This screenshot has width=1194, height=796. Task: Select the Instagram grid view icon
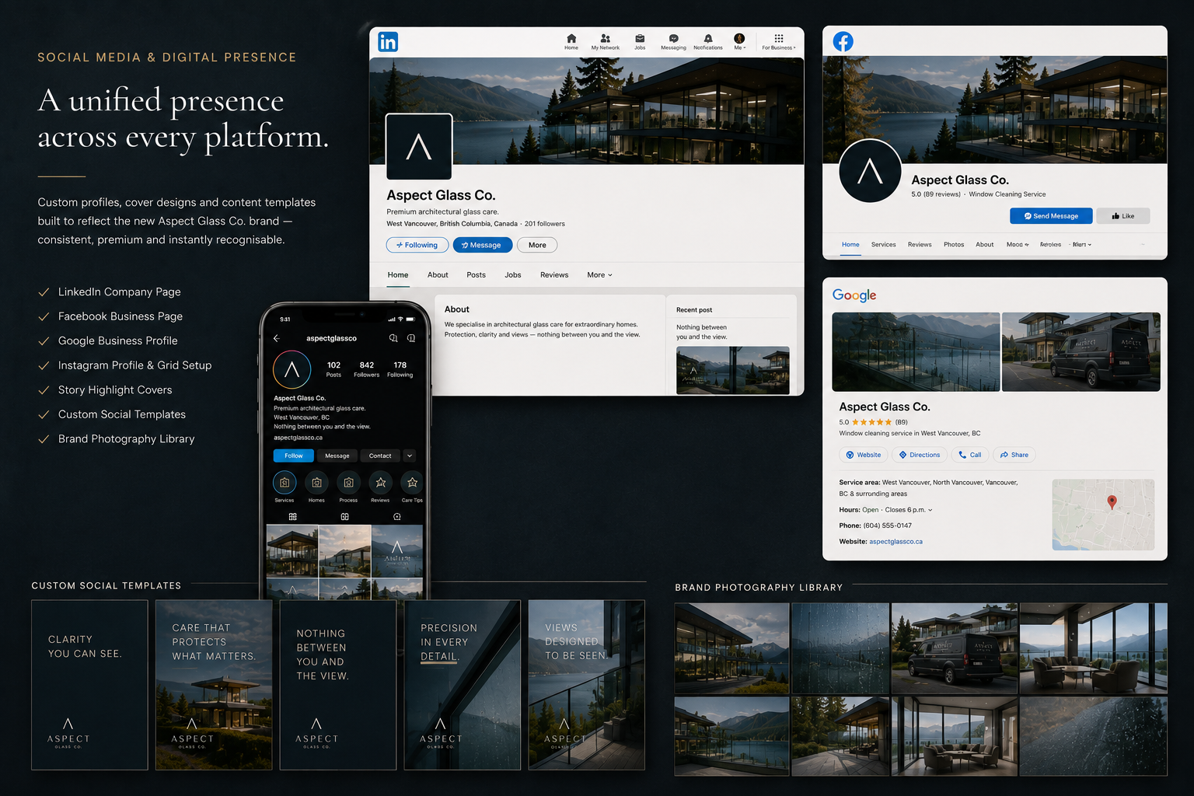(x=292, y=516)
